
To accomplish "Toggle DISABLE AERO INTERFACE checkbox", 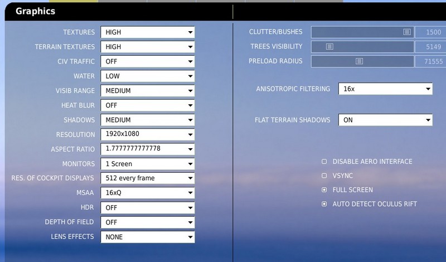I will [x=324, y=161].
